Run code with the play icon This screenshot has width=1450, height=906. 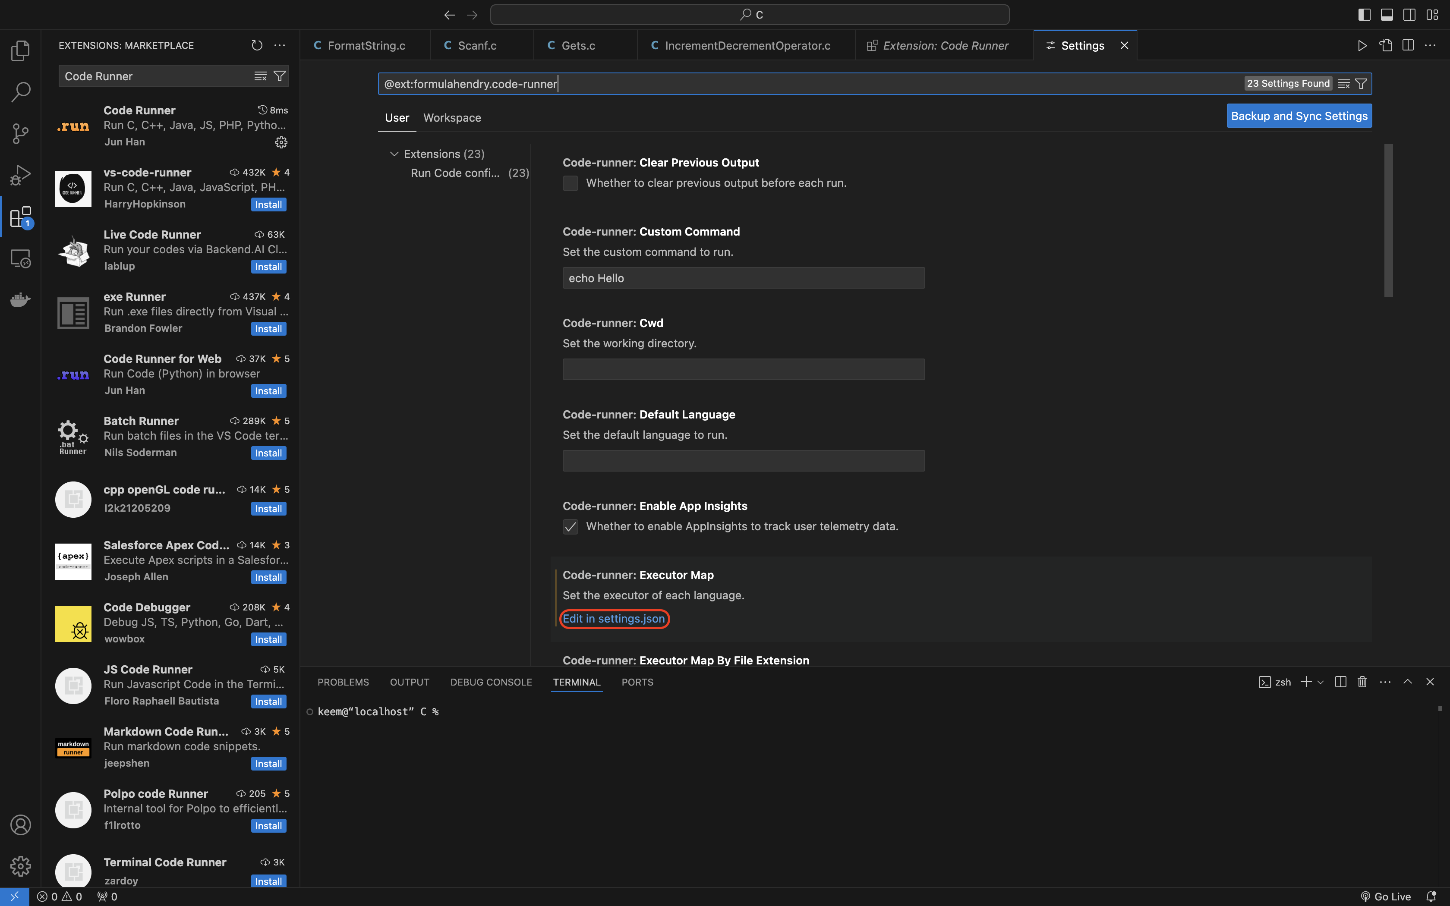point(1362,46)
